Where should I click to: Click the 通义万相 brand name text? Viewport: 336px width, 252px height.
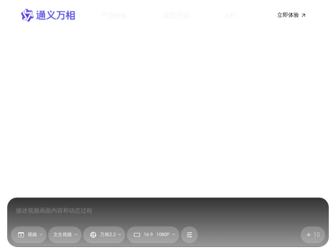[55, 16]
